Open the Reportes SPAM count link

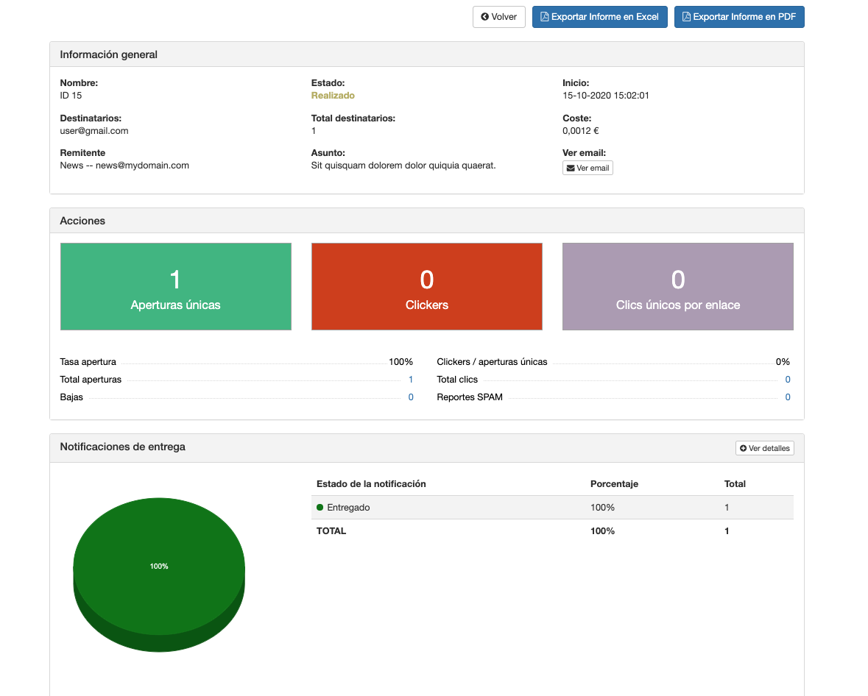(x=787, y=397)
